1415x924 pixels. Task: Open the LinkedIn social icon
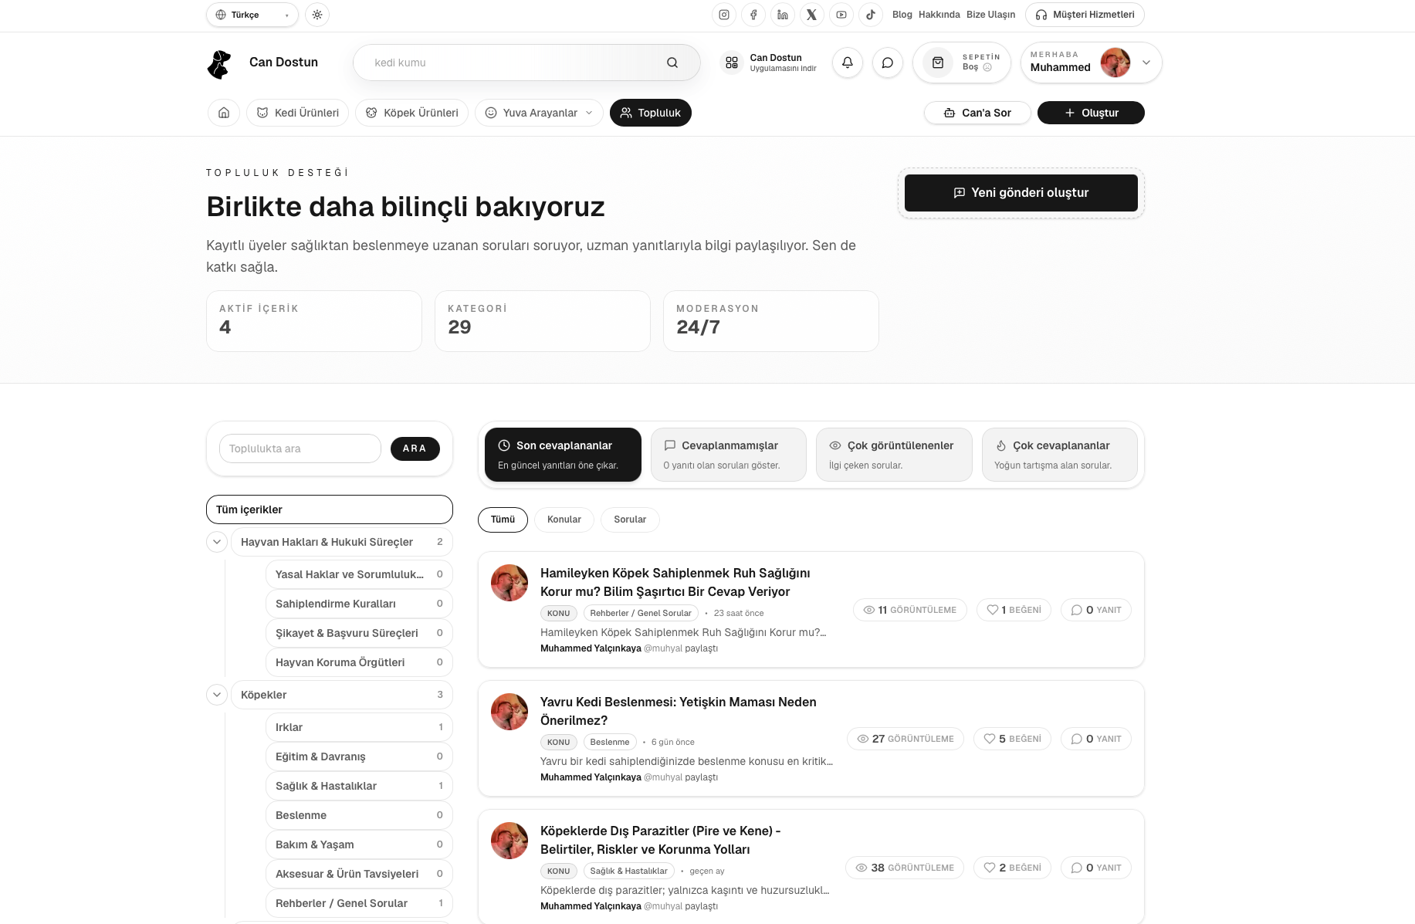tap(782, 15)
